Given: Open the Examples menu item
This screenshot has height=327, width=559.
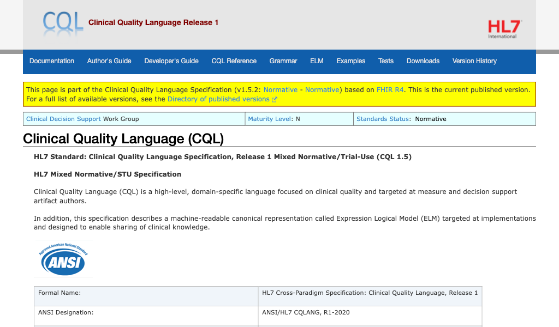Looking at the screenshot, I should point(351,61).
